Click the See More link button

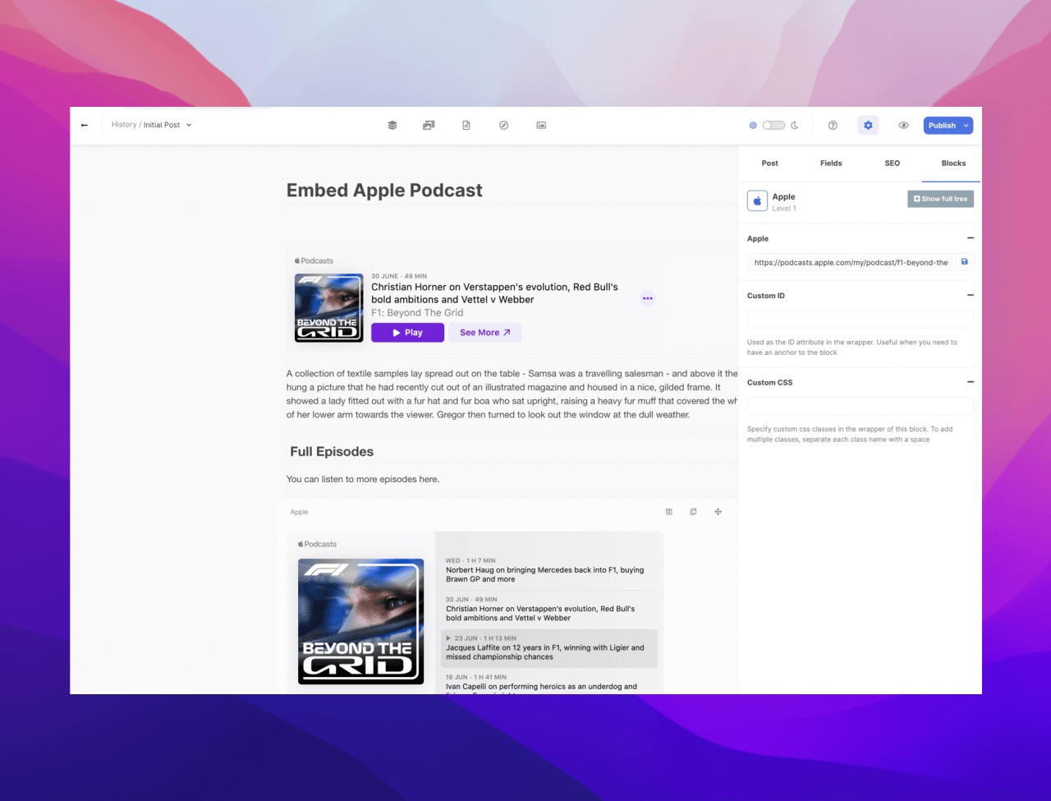pyautogui.click(x=484, y=333)
